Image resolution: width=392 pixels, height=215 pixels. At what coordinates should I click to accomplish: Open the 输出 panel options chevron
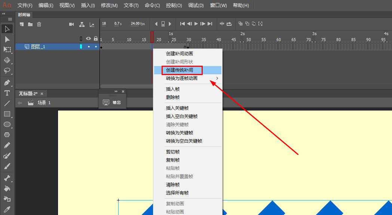(116, 91)
